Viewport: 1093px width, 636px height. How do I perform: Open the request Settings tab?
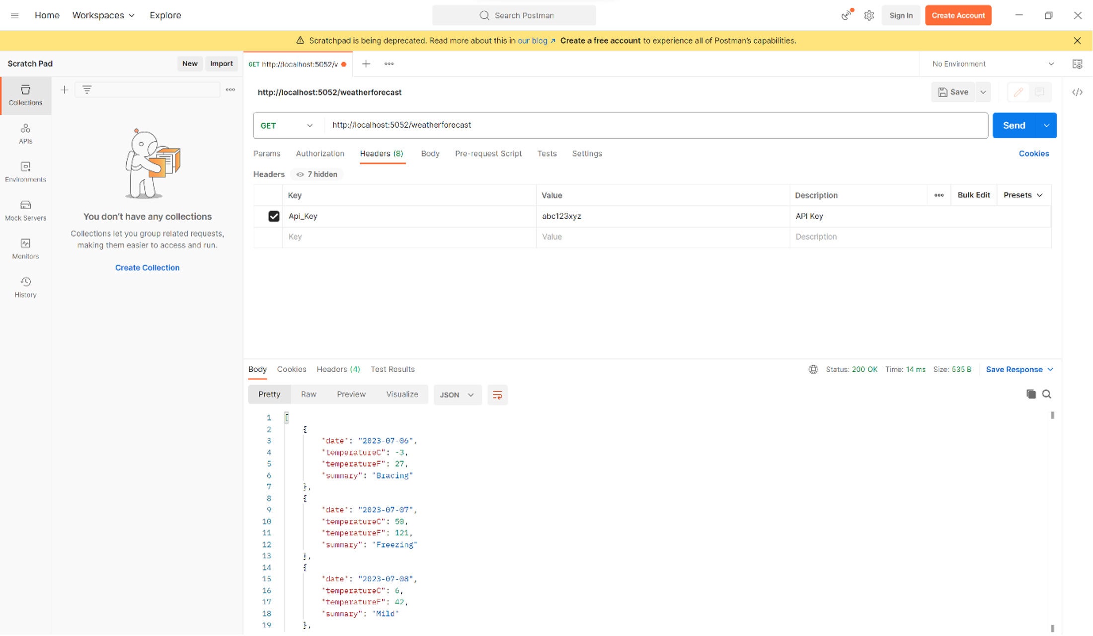(x=587, y=154)
